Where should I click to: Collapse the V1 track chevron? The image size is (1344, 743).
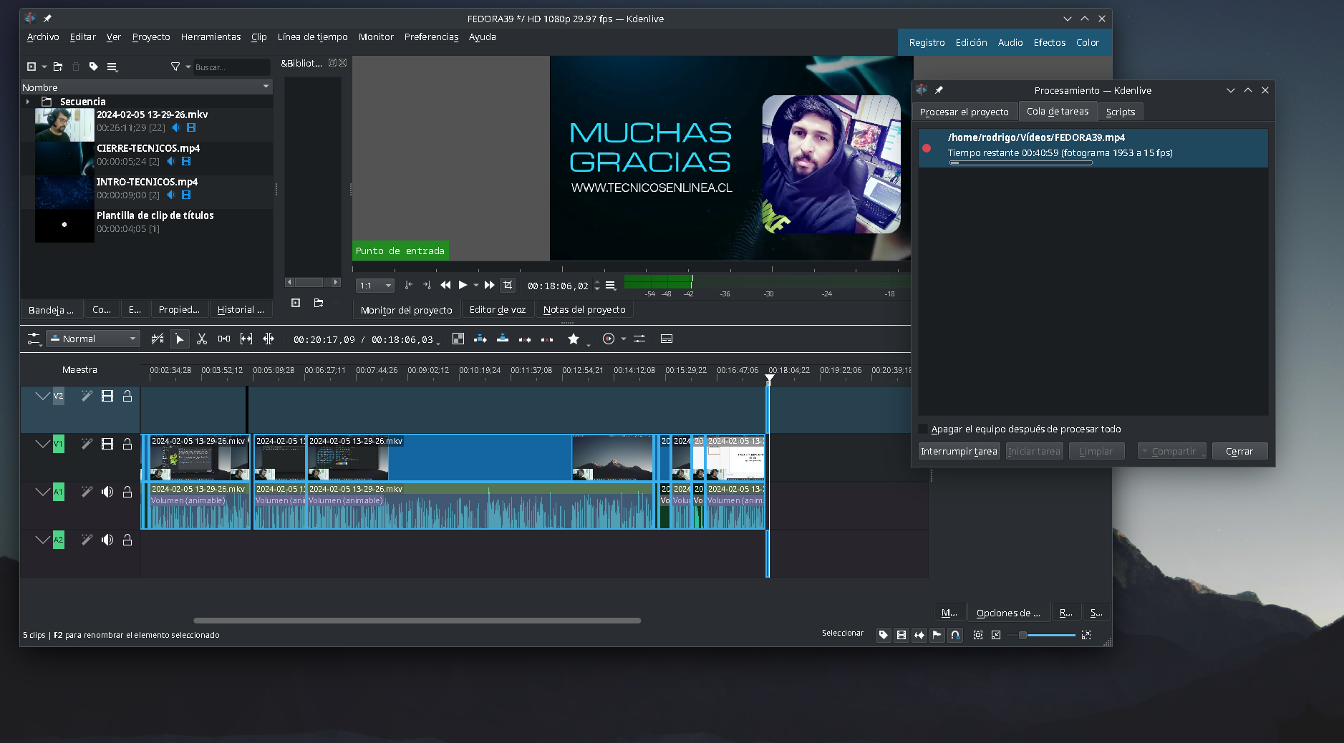(42, 444)
